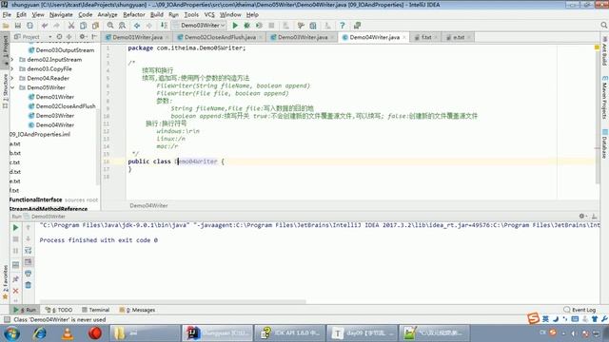This screenshot has width=609, height=342.
Task: Switch to f.txt editor tab
Action: pos(426,37)
